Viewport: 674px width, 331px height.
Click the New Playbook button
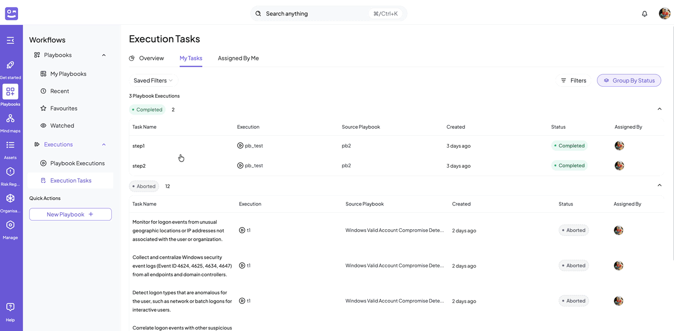pyautogui.click(x=70, y=214)
